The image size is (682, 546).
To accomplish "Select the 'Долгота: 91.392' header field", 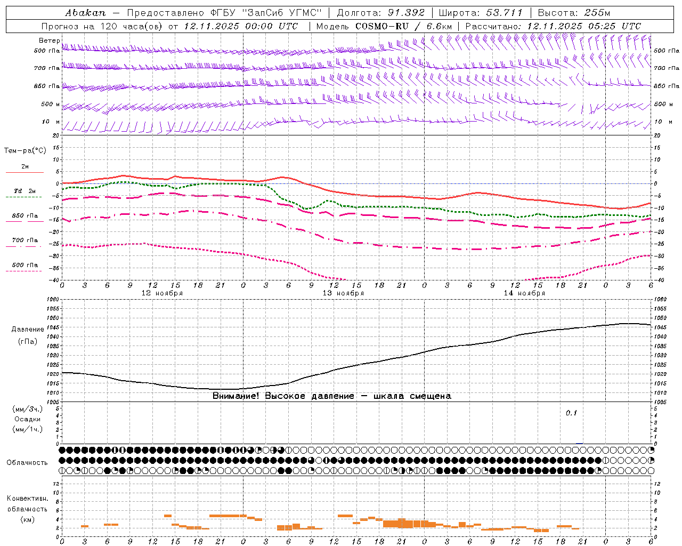I will tap(381, 12).
